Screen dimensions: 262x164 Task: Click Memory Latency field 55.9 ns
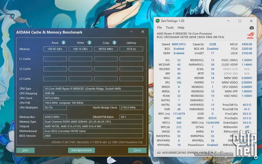coord(131,49)
